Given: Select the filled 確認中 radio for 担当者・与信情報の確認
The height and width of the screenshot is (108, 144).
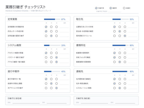Looking at the screenshot, I should pos(120,31).
